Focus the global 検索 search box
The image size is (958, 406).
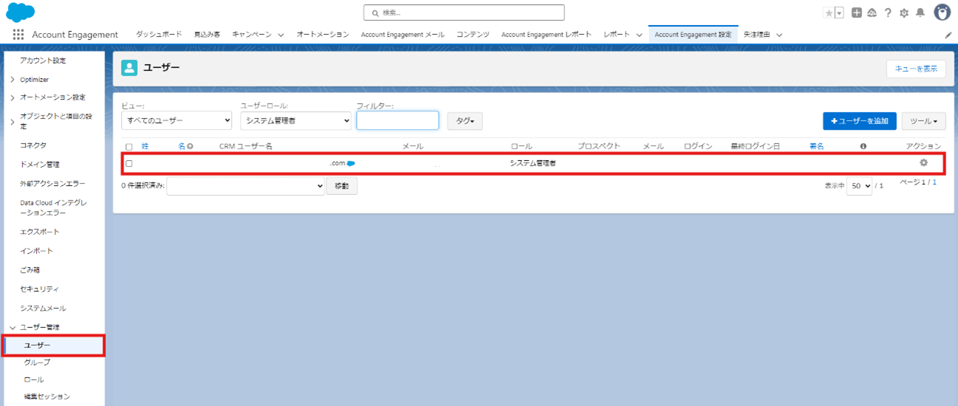point(464,13)
